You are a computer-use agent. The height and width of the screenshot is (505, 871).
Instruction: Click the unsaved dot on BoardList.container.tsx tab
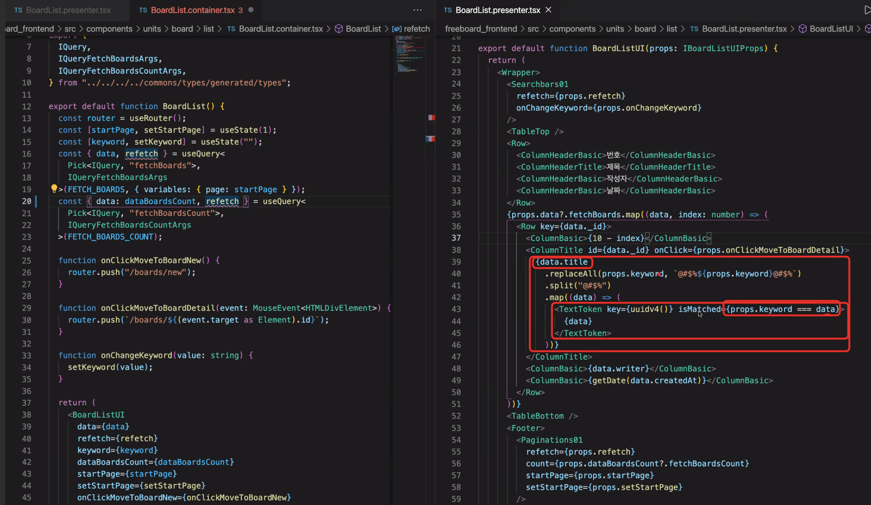[x=251, y=10]
